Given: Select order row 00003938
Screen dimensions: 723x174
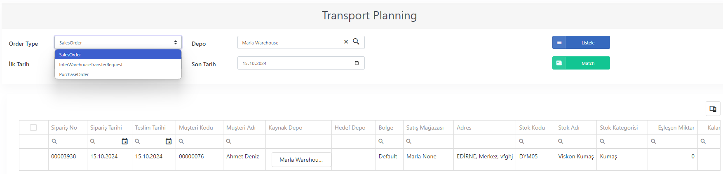Looking at the screenshot, I should (369, 160).
